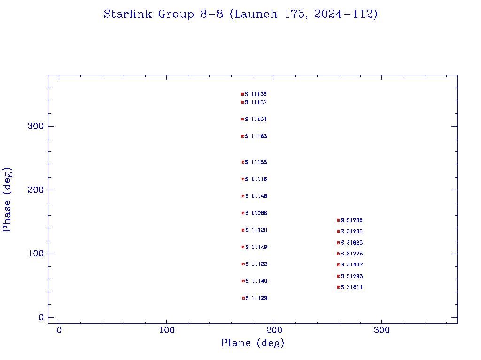Select the label S 11122
481x360 pixels.
[256, 264]
